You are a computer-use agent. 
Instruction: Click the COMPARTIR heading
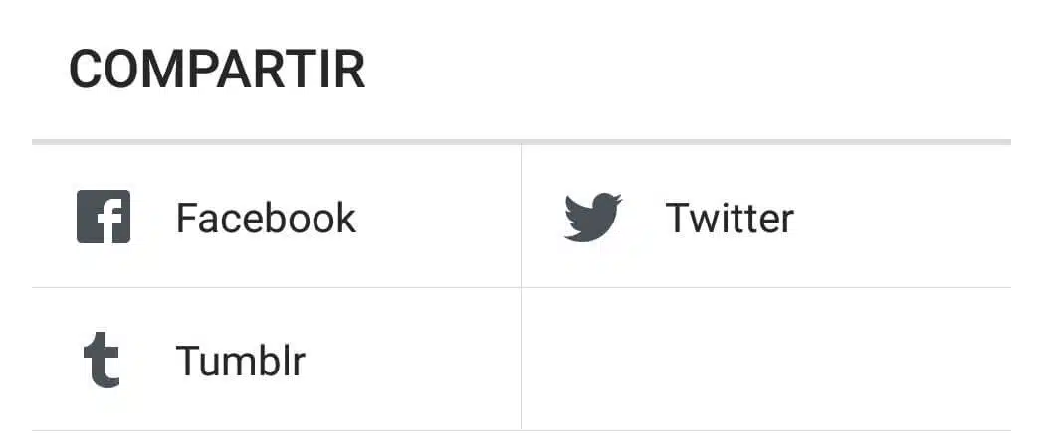217,71
